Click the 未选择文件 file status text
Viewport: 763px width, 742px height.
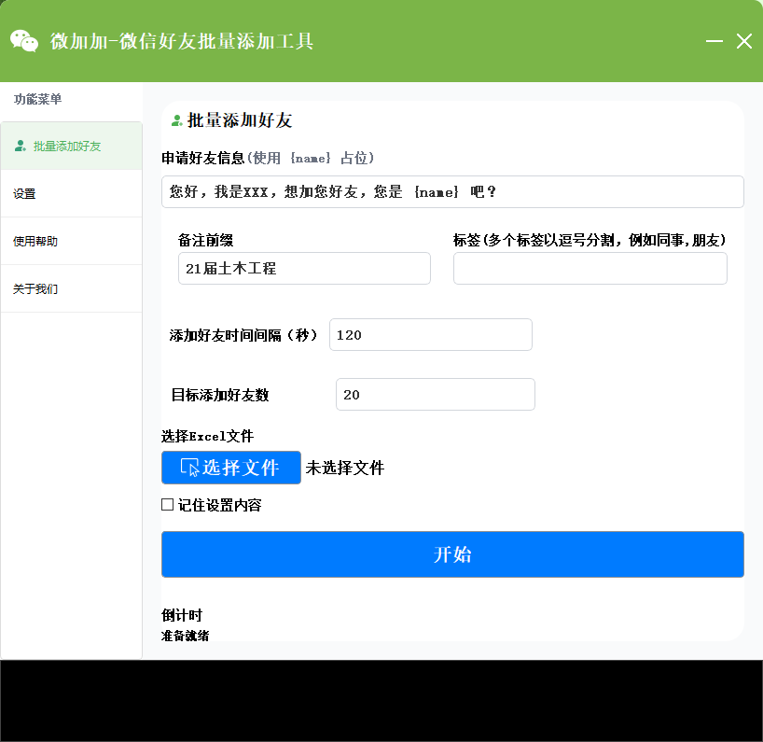tap(344, 469)
